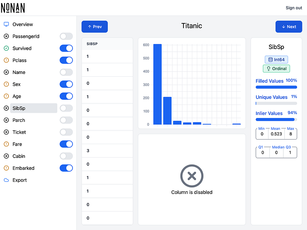
Task: Turn on the Name column toggle
Action: tap(66, 72)
